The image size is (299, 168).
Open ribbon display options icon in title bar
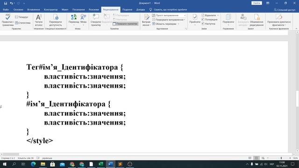(268, 3)
